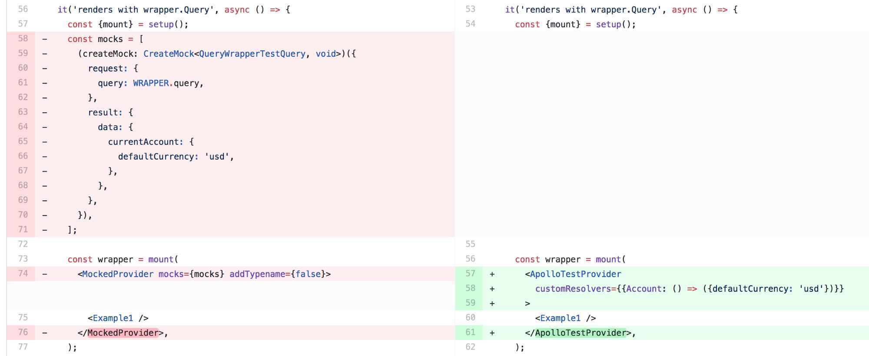Viewport: 869px width, 356px height.
Task: Select line number 57 on added side
Action: (471, 274)
